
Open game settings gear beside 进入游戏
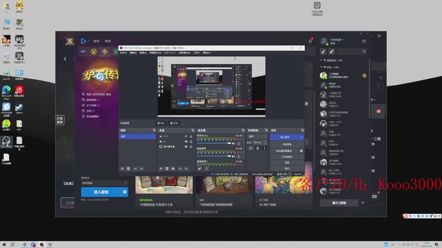[x=125, y=192]
